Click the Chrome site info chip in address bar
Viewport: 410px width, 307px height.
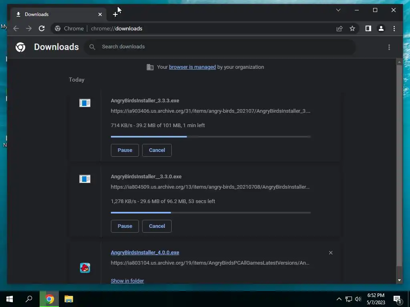click(x=70, y=28)
